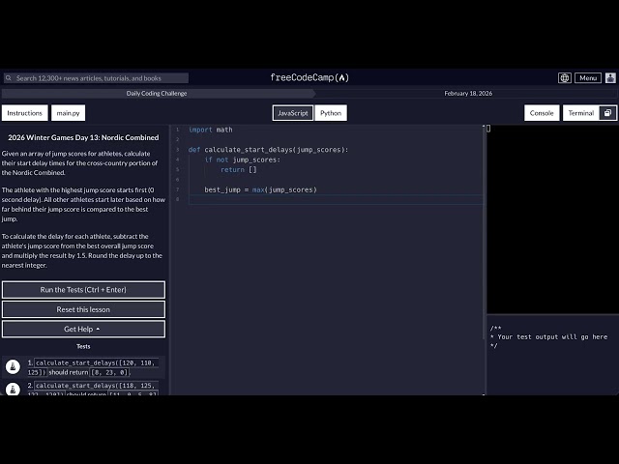
Task: Click the Tests heading
Action: (83, 346)
